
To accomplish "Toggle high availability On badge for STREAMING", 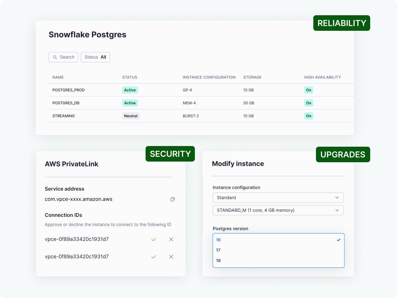I will pos(308,116).
